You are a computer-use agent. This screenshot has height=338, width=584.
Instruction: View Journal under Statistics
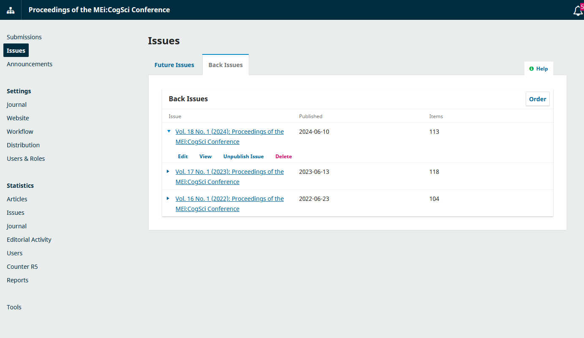(x=16, y=226)
